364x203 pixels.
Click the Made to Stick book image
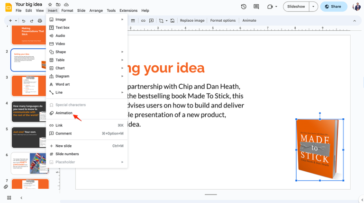click(x=319, y=150)
